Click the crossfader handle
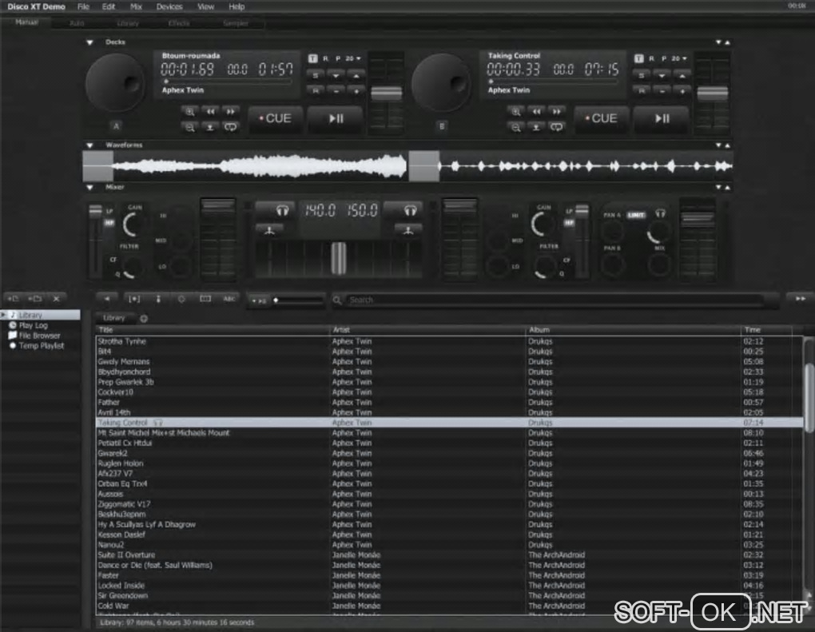 (x=338, y=258)
